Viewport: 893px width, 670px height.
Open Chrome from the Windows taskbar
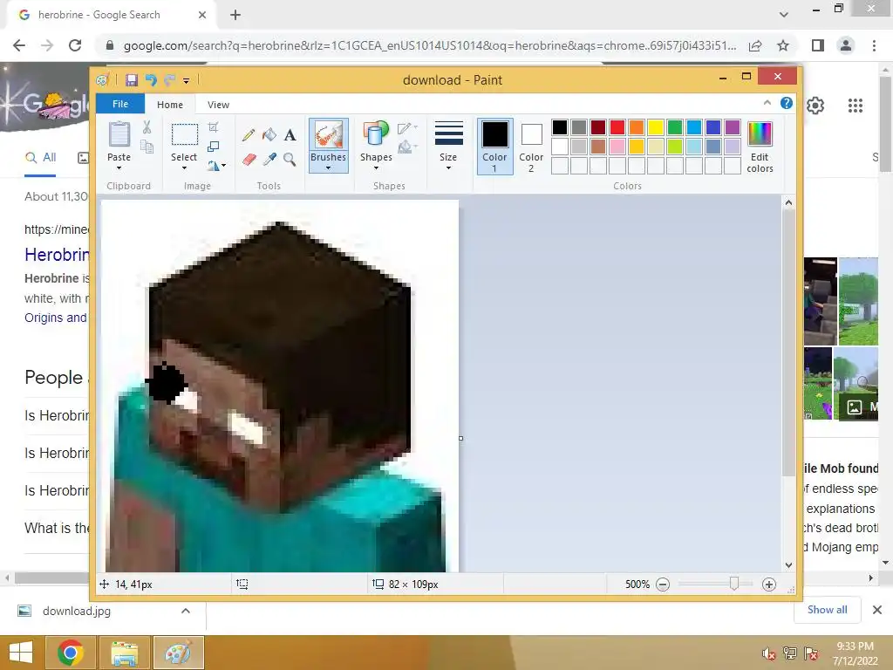point(71,653)
